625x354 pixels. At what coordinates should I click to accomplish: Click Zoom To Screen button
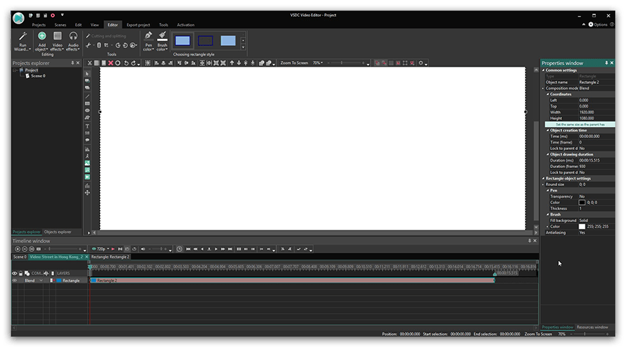294,63
